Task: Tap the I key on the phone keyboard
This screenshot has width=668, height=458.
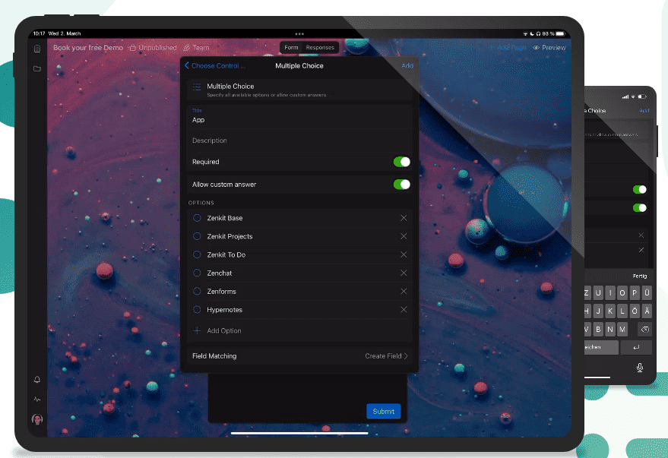Action: tap(610, 293)
